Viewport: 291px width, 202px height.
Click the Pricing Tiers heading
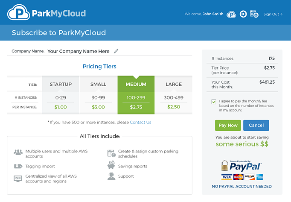[99, 67]
